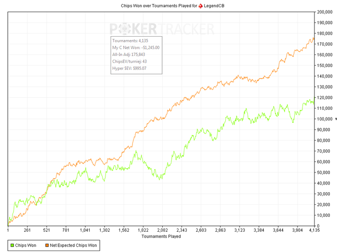
Task: Click the 1,822 x-axis tick label
Action: coord(143,230)
